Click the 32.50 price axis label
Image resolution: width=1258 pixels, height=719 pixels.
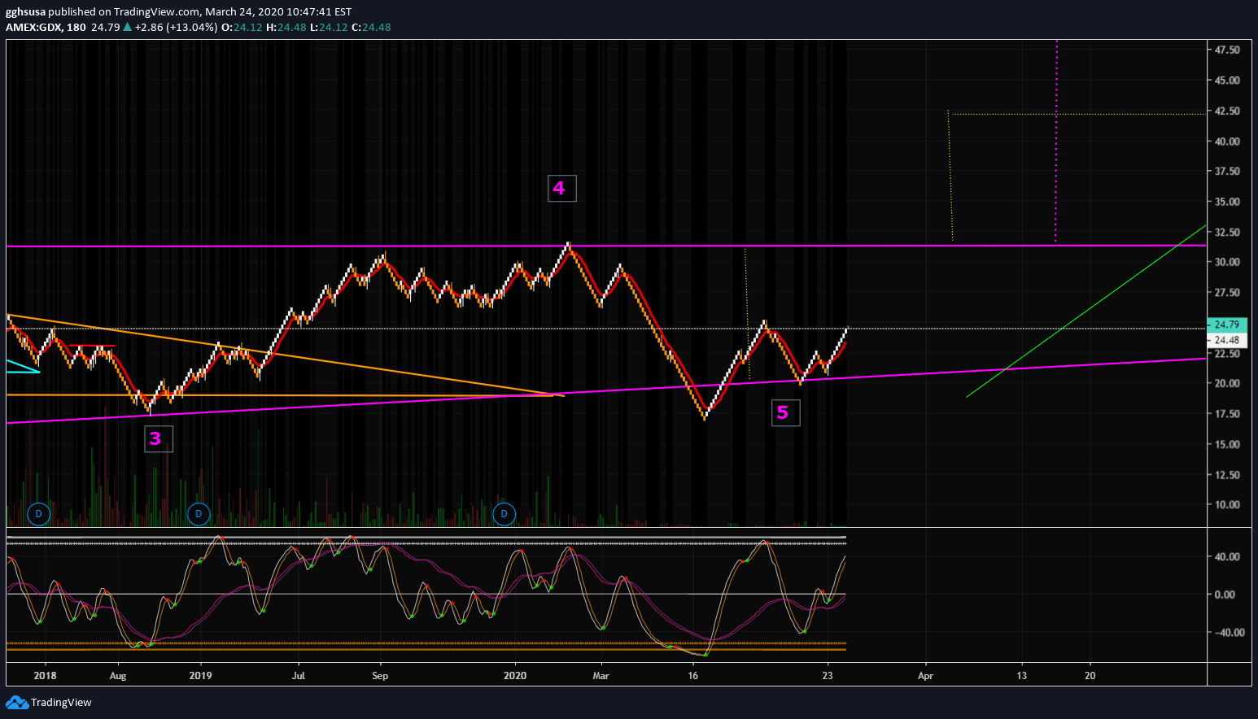tap(1227, 232)
